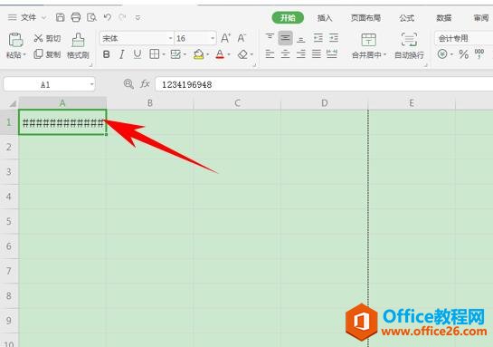The height and width of the screenshot is (347, 493).
Task: Toggle Underline formatting
Action: 137,54
